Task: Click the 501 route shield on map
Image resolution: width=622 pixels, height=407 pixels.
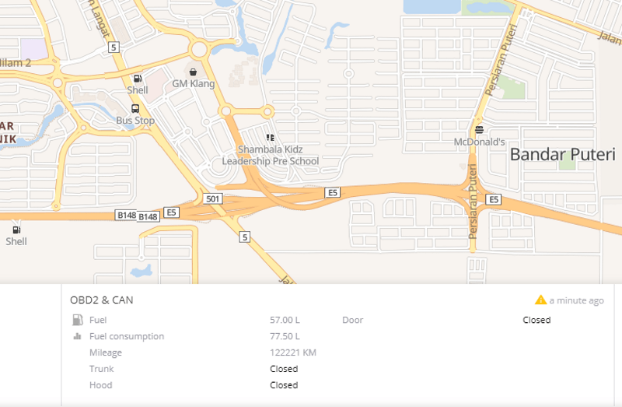Action: point(212,199)
